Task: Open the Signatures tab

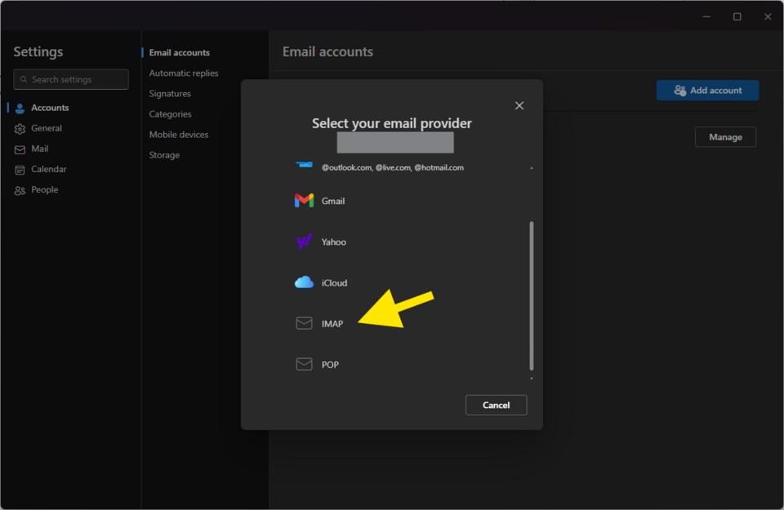Action: [170, 94]
